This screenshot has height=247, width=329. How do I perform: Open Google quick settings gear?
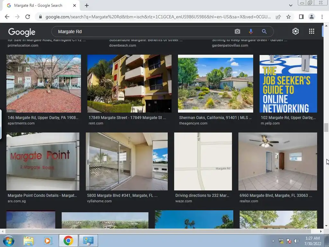click(x=296, y=31)
